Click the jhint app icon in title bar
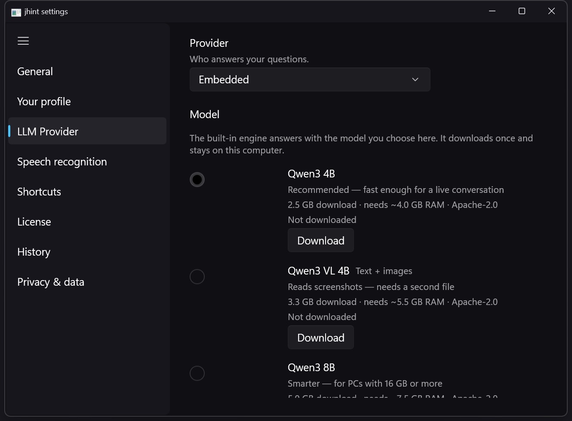 pos(16,12)
